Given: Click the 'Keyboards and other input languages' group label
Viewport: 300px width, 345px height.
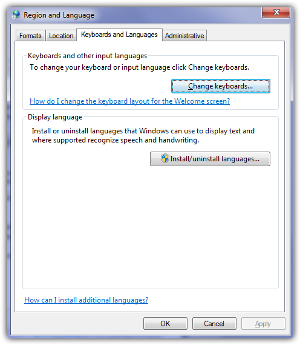Looking at the screenshot, I should tap(87, 56).
